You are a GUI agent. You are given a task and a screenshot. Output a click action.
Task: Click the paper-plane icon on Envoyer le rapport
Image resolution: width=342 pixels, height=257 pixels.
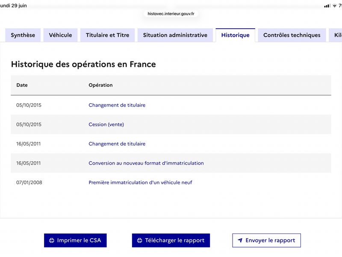pos(240,240)
